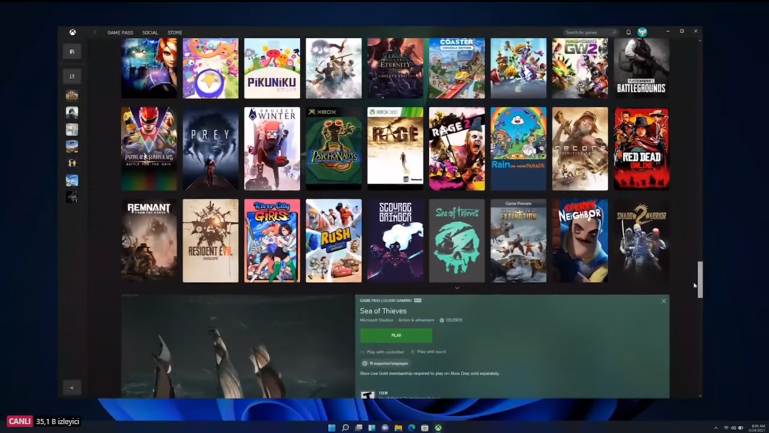769x433 pixels.
Task: Select the Remnant From the Ashes tile
Action: point(149,240)
